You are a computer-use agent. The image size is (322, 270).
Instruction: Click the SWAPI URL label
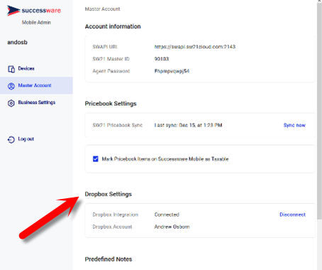105,47
